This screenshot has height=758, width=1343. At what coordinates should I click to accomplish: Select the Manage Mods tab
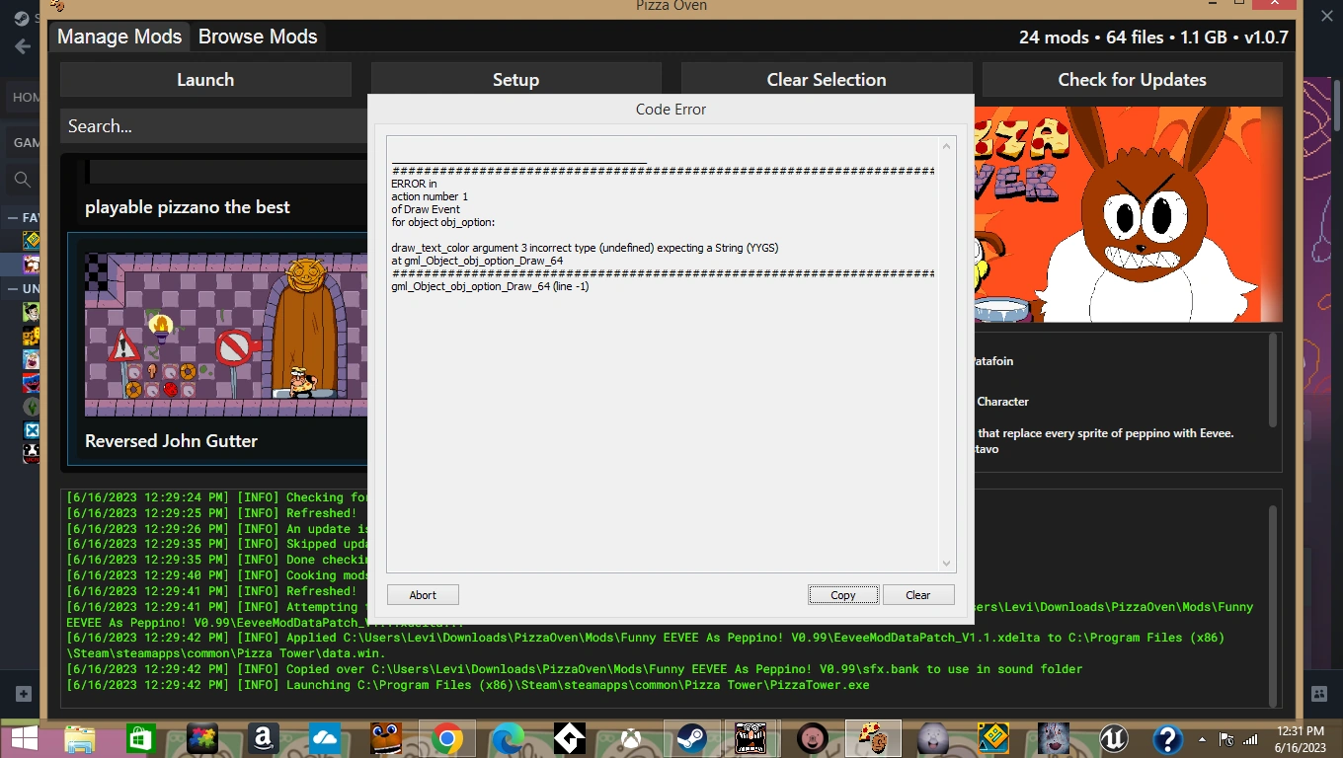click(118, 37)
